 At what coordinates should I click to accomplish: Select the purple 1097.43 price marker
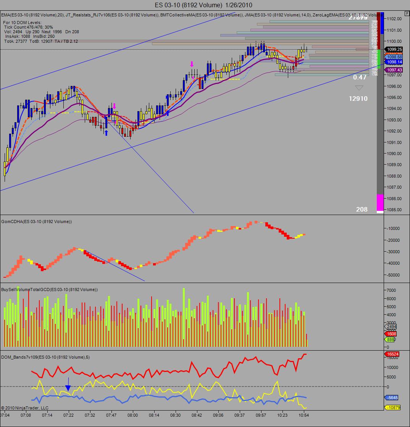pos(393,70)
